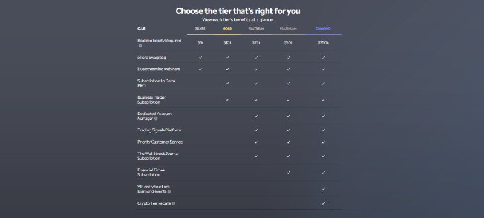Select the Platinum tier tab

pos(256,28)
